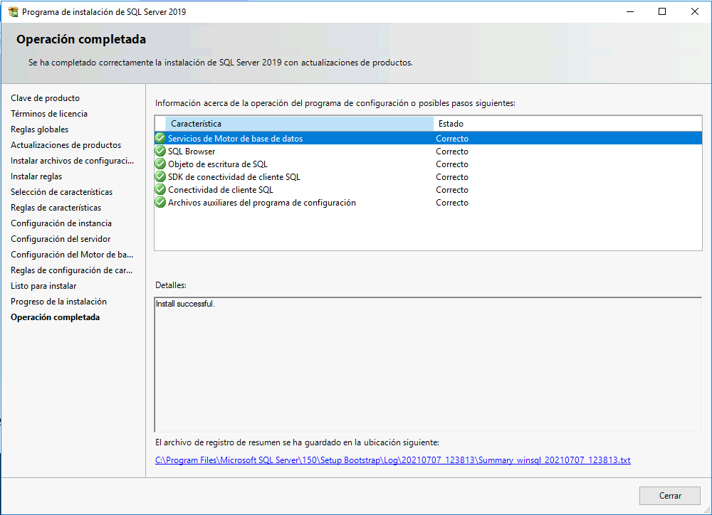Image resolution: width=712 pixels, height=515 pixels.
Task: Open the Summary log file link
Action: 393,460
